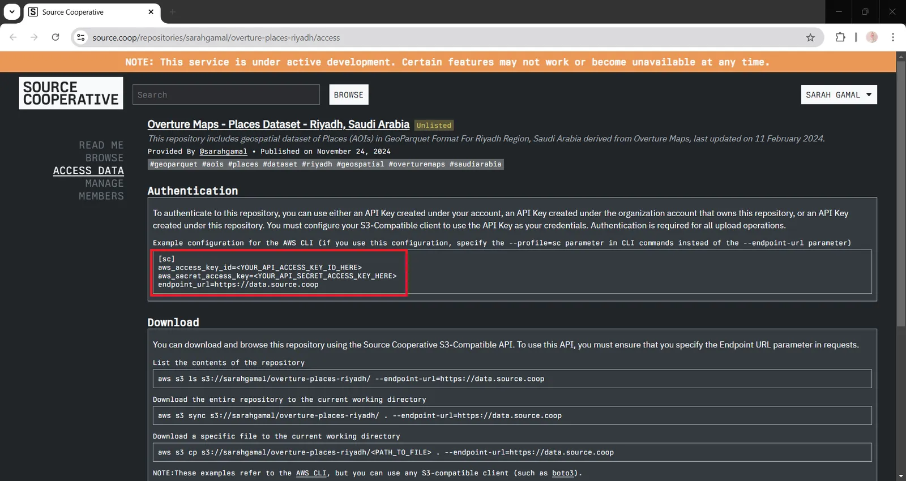This screenshot has height=481, width=906.
Task: Restore down the browser window
Action: [865, 11]
